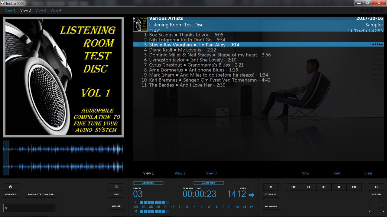Toggle the Console button
This screenshot has height=217, width=387.
[x=11, y=199]
